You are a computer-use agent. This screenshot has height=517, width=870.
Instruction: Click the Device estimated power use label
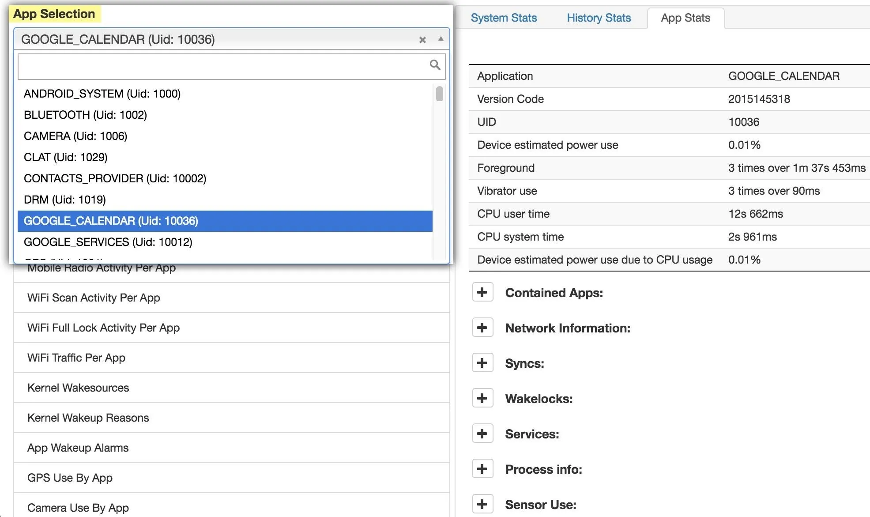pyautogui.click(x=547, y=145)
